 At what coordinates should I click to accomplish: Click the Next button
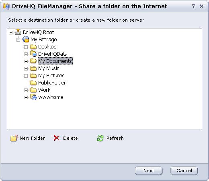point(149,171)
